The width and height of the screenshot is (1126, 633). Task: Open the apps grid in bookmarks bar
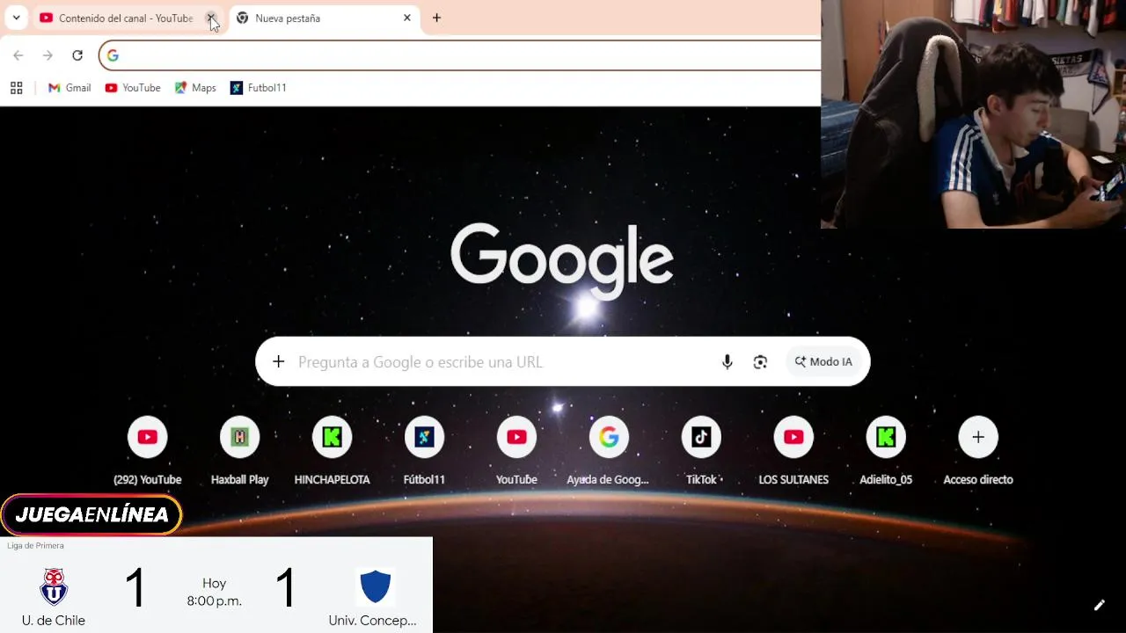(x=16, y=88)
